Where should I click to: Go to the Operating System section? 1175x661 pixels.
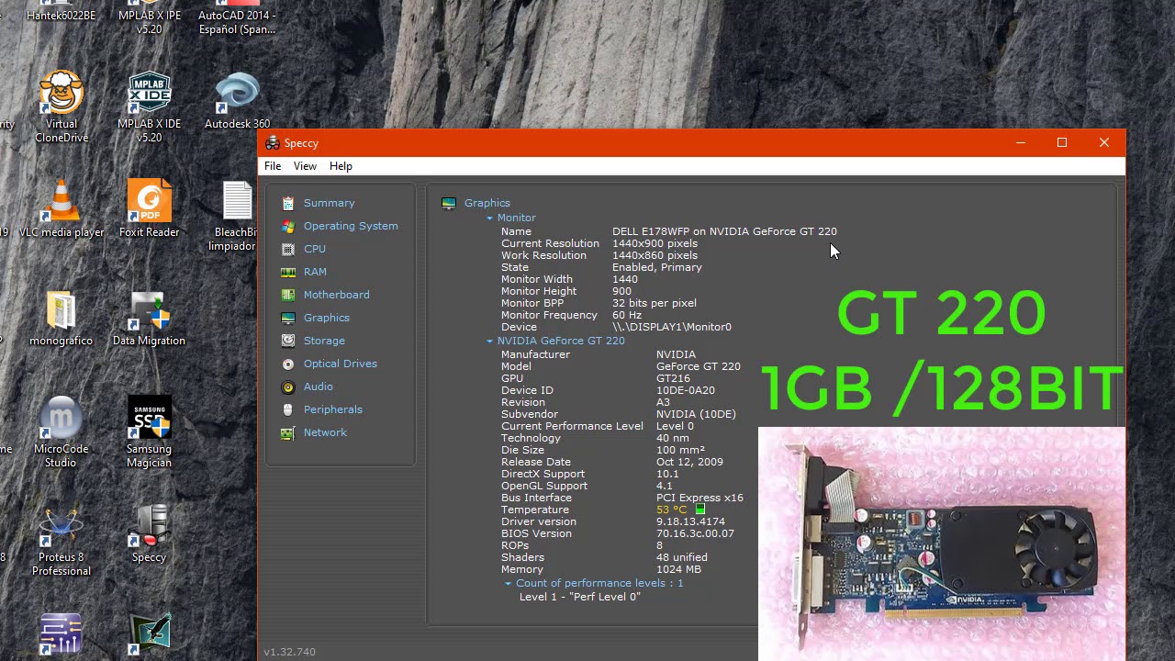[x=351, y=226]
